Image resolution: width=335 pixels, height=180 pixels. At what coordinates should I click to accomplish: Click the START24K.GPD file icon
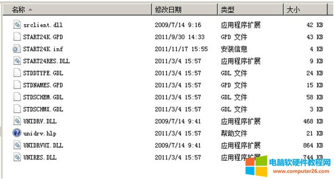point(17,37)
